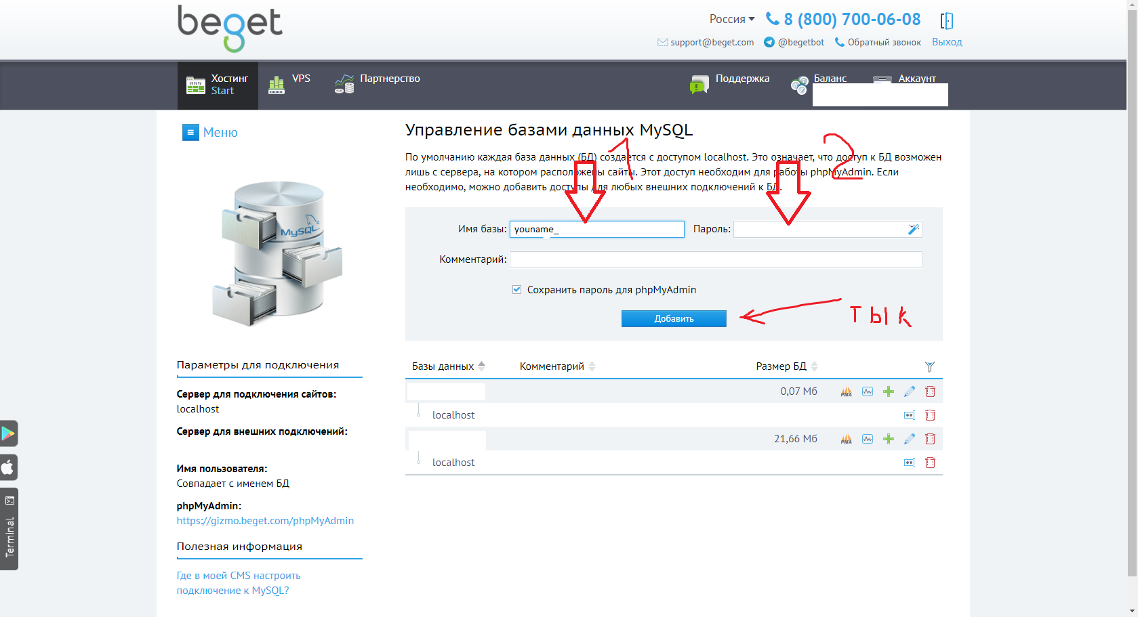Screen dimensions: 1138x617
Task: Click the exit door icon above Выход
Action: (x=947, y=21)
